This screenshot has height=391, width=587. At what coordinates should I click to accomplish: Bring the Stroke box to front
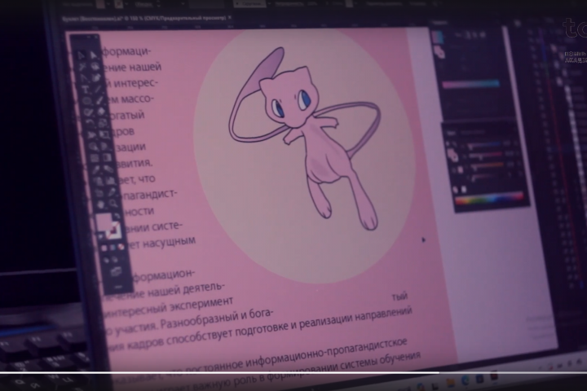[113, 231]
